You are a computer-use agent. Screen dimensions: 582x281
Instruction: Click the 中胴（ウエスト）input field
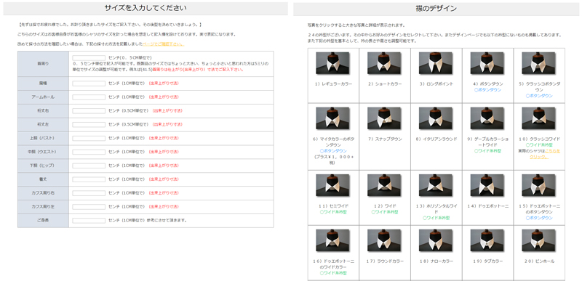[x=89, y=152]
